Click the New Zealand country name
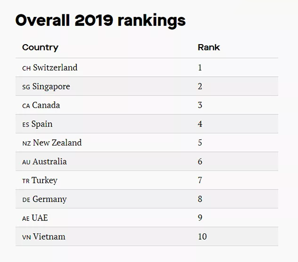298x262 pixels. tap(57, 143)
